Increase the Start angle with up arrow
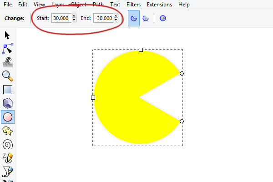 coord(74,16)
